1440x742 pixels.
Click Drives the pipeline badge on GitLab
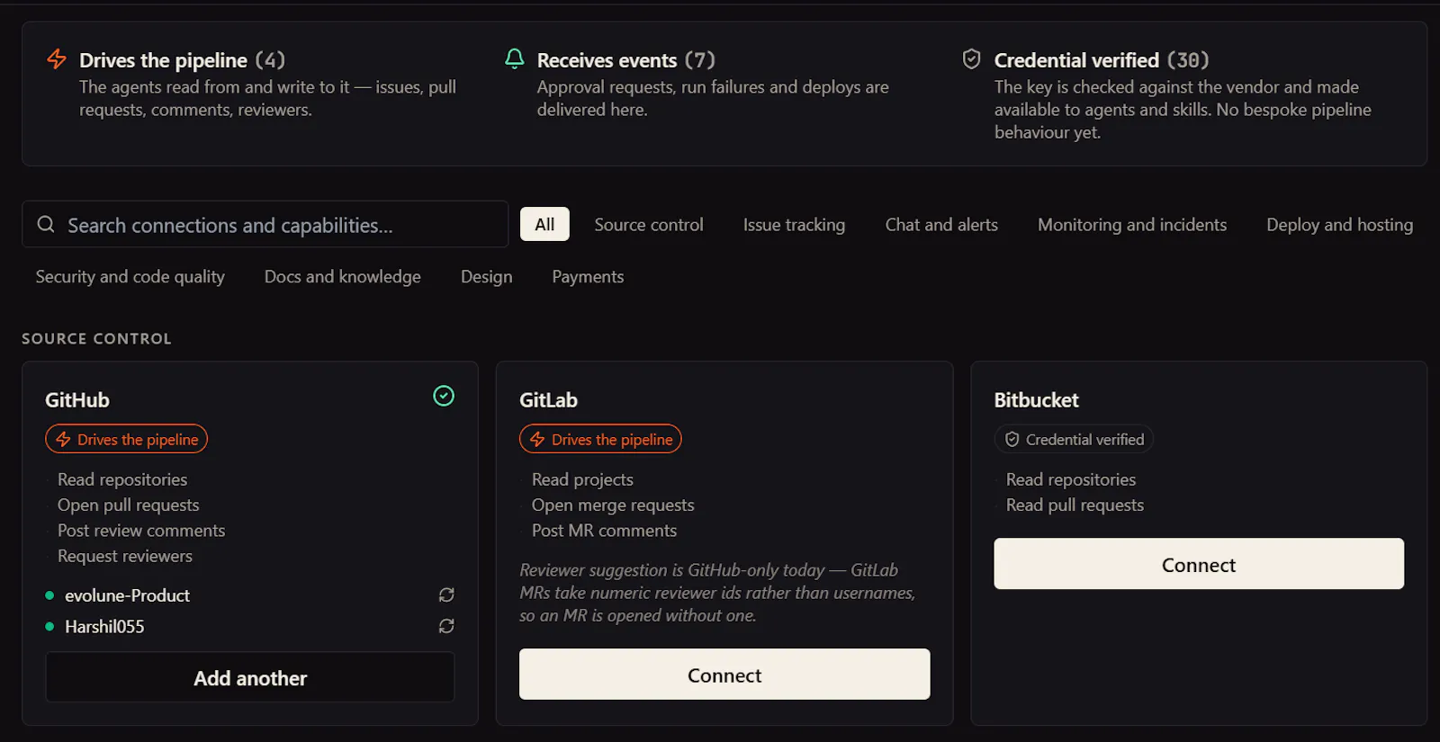[x=600, y=439]
